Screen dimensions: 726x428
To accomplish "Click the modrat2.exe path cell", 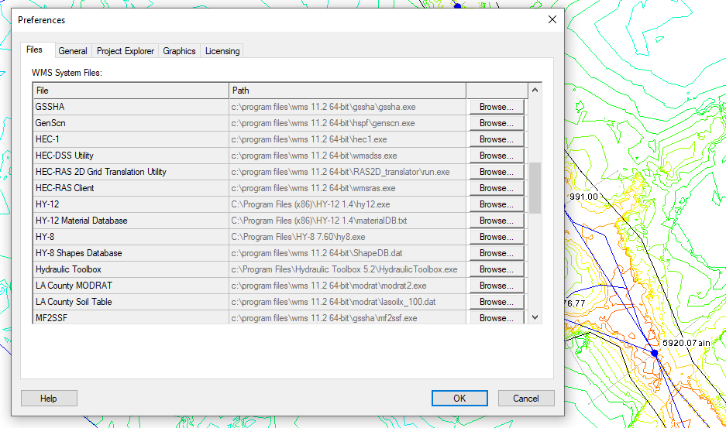I will (x=348, y=286).
